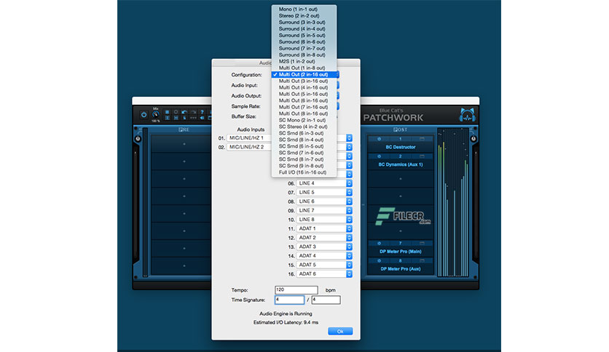Image resolution: width=609 pixels, height=352 pixels.
Task: Click the left-pointing arrow icon under the help icon
Action: pos(202,118)
